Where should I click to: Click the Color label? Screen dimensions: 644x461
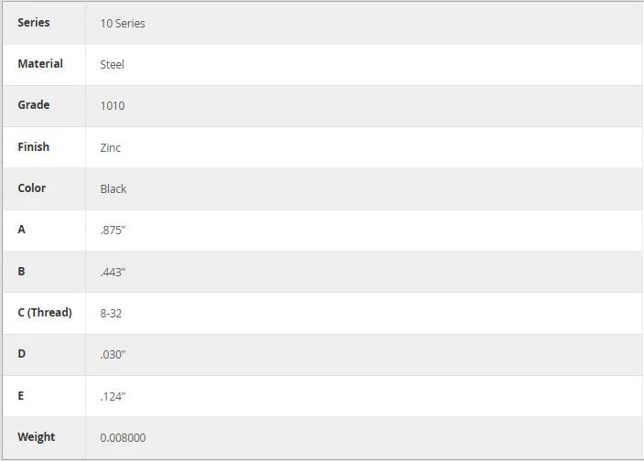pos(32,188)
